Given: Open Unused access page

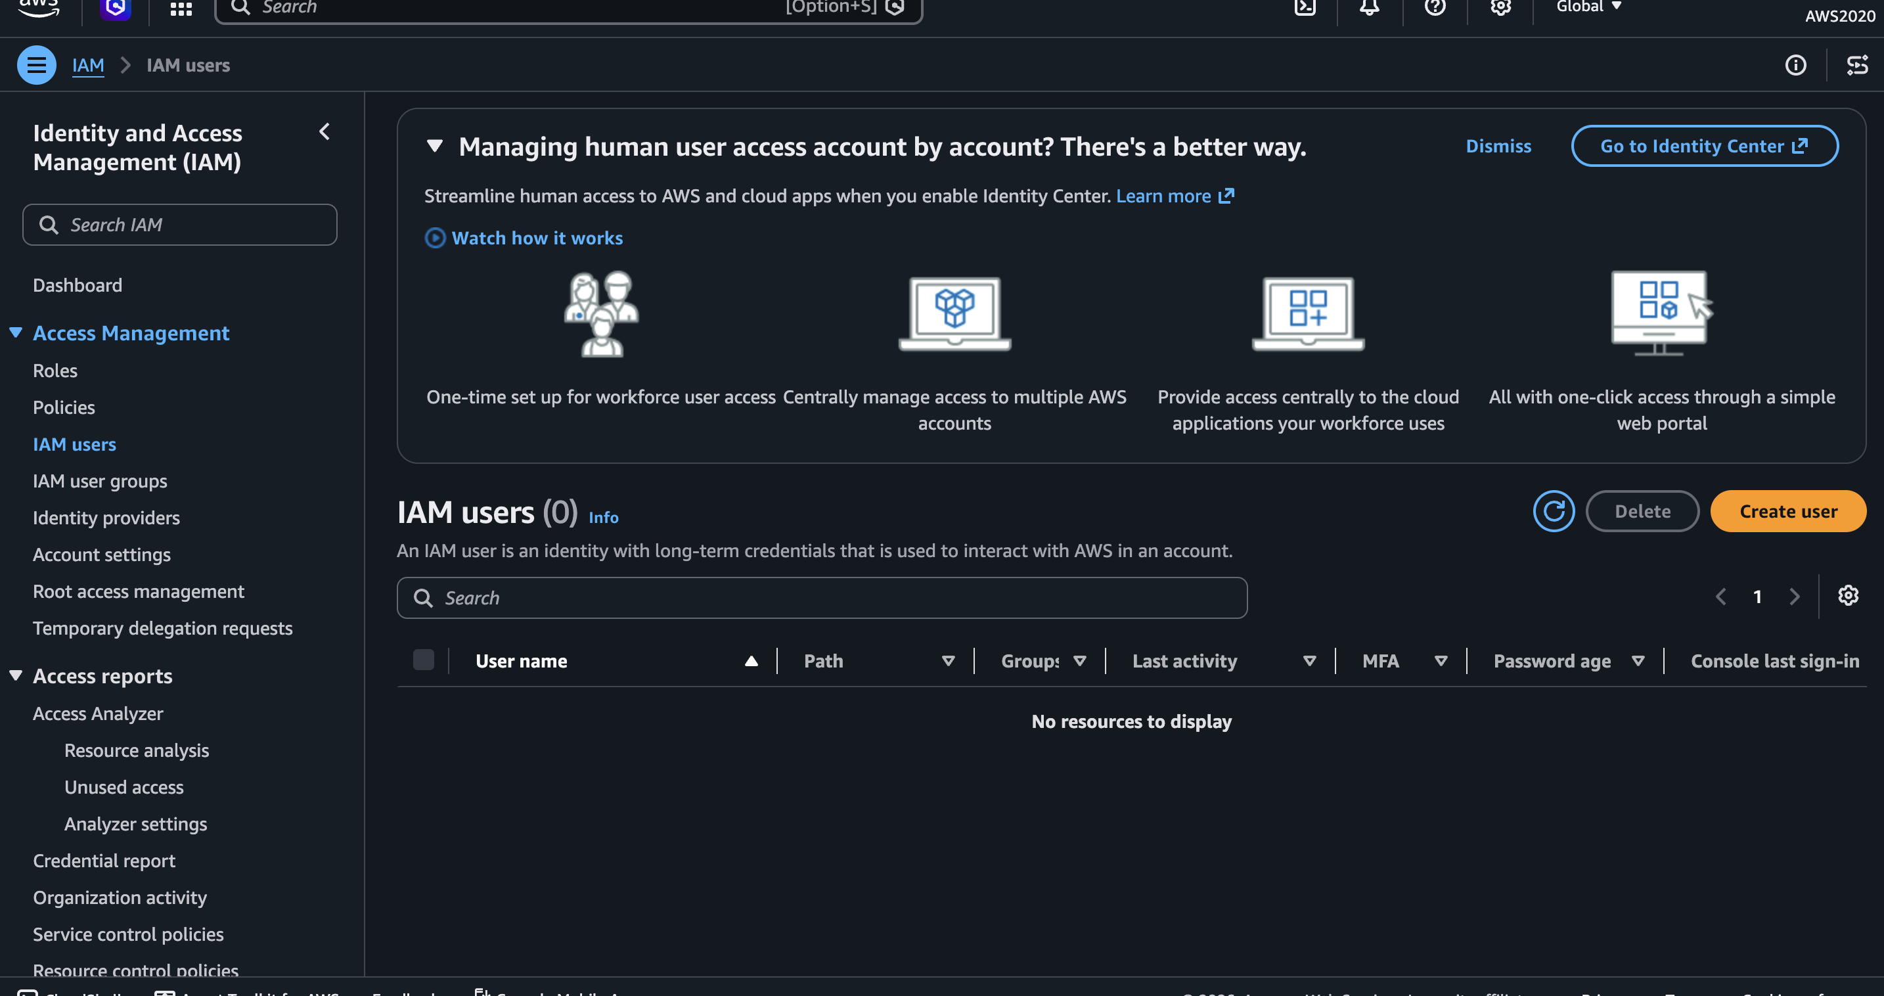Looking at the screenshot, I should [x=123, y=787].
